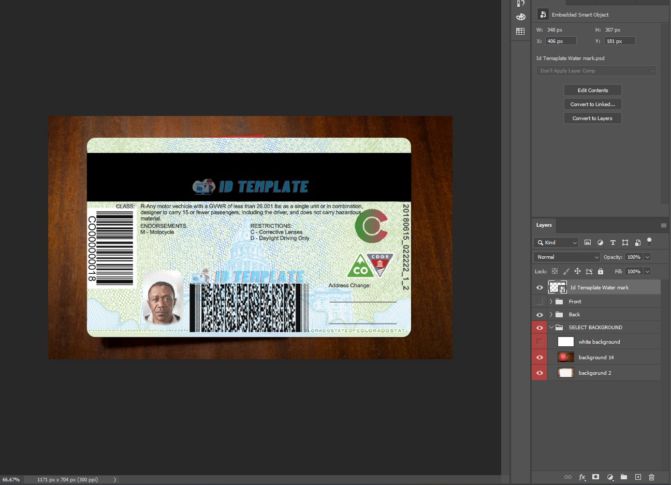The width and height of the screenshot is (671, 485).
Task: Create a new group folder icon
Action: pyautogui.click(x=624, y=477)
